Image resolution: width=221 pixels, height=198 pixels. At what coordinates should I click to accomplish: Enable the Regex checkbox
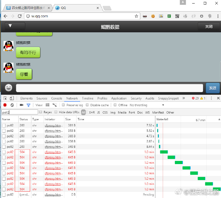point(41,112)
